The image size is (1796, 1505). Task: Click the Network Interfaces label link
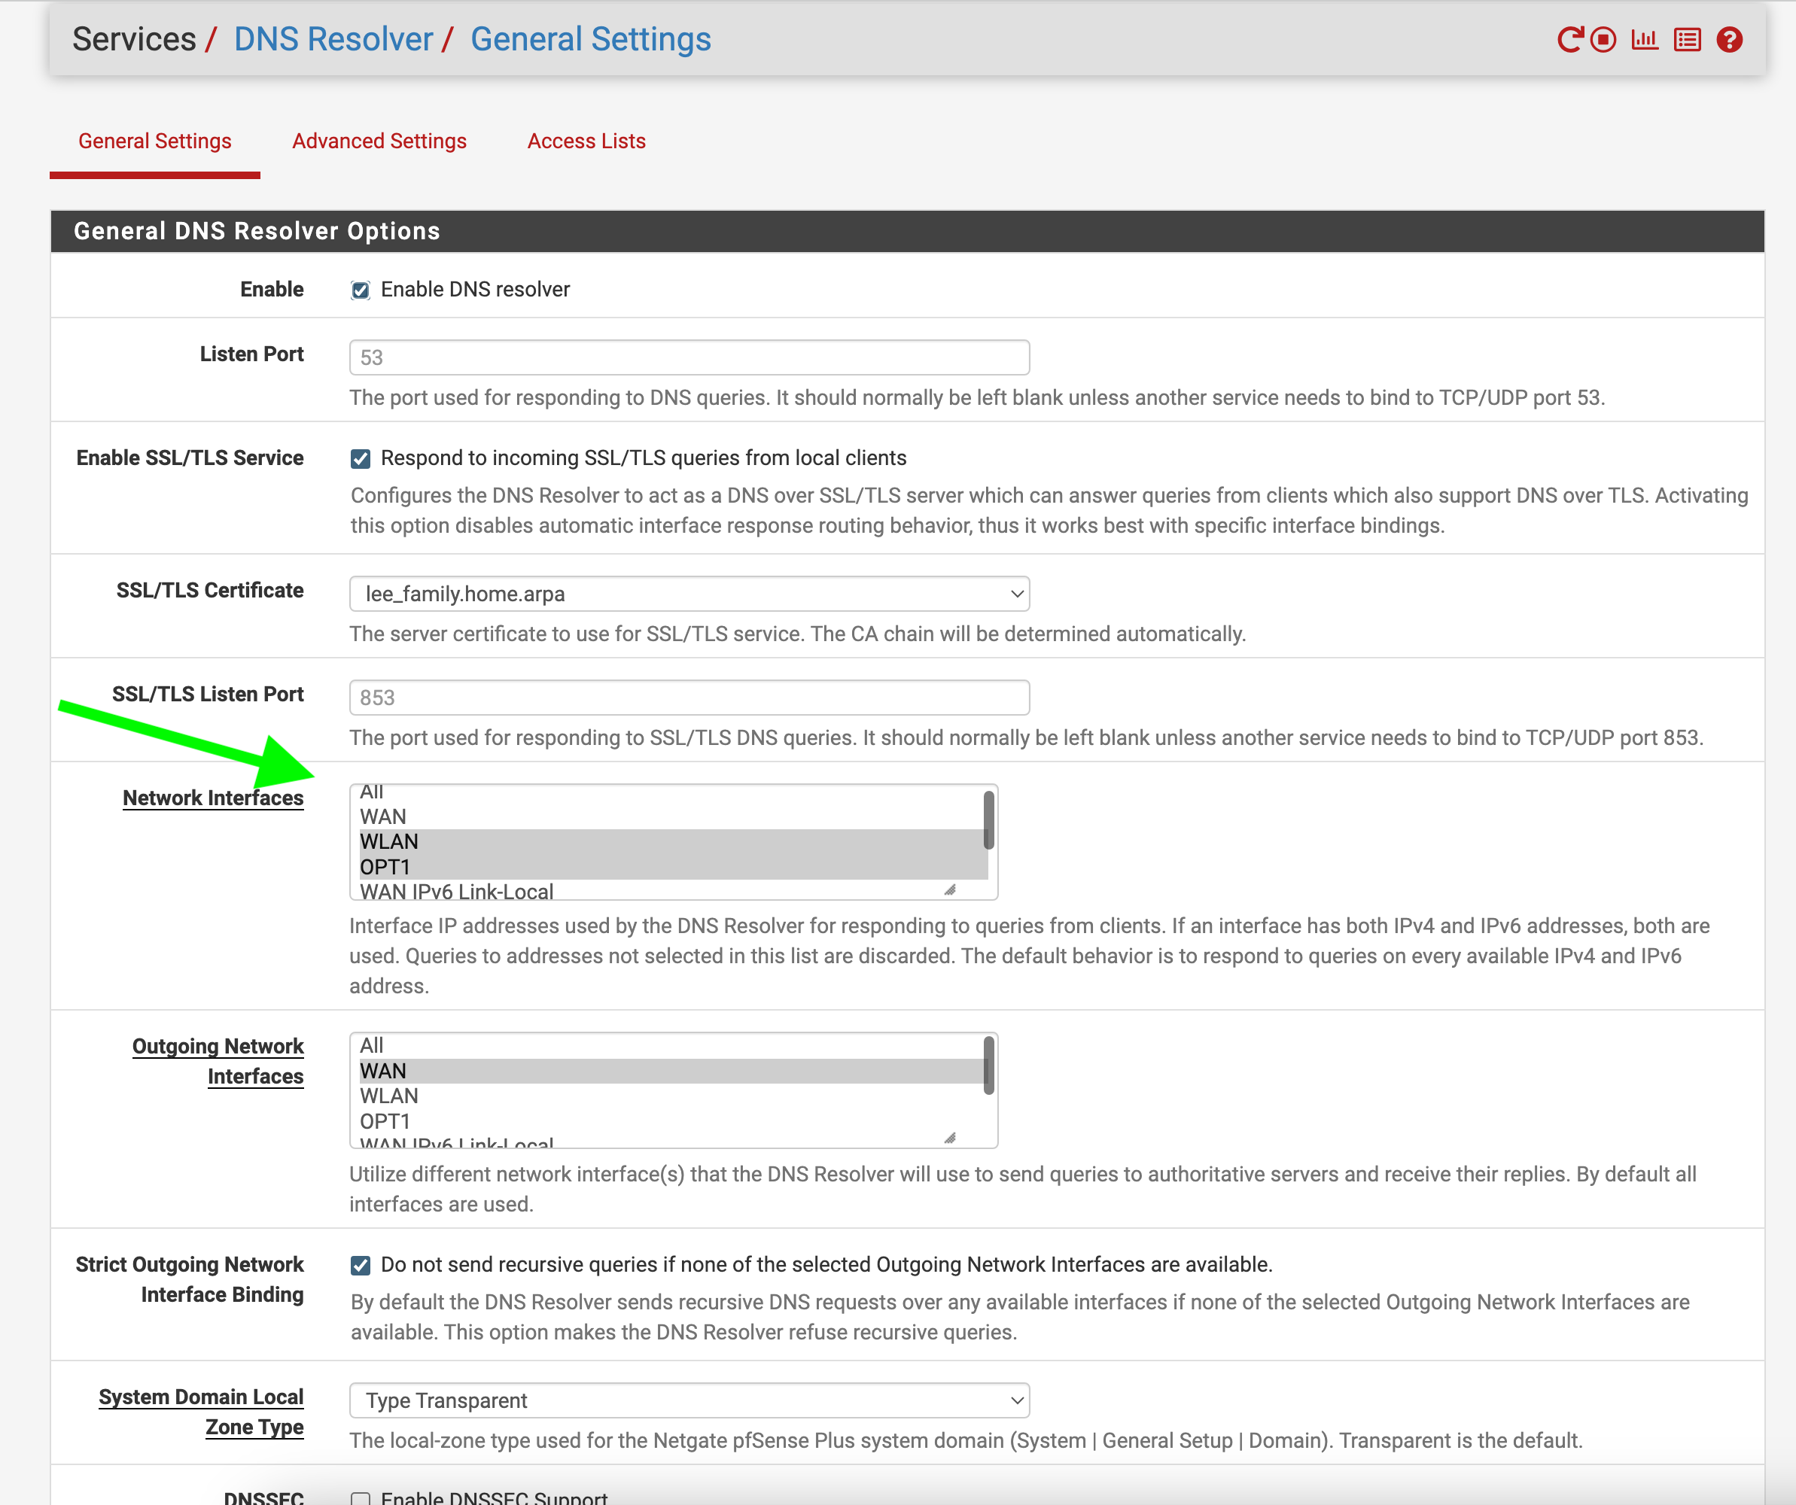(213, 798)
